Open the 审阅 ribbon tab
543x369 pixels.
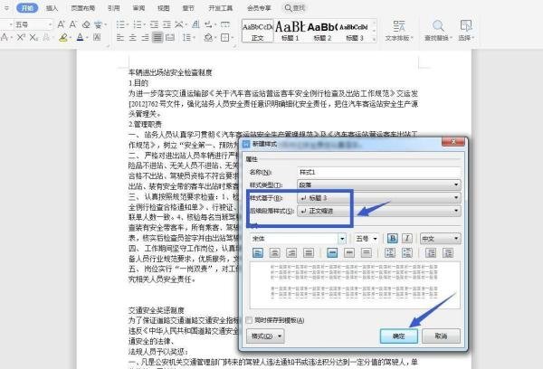click(138, 7)
